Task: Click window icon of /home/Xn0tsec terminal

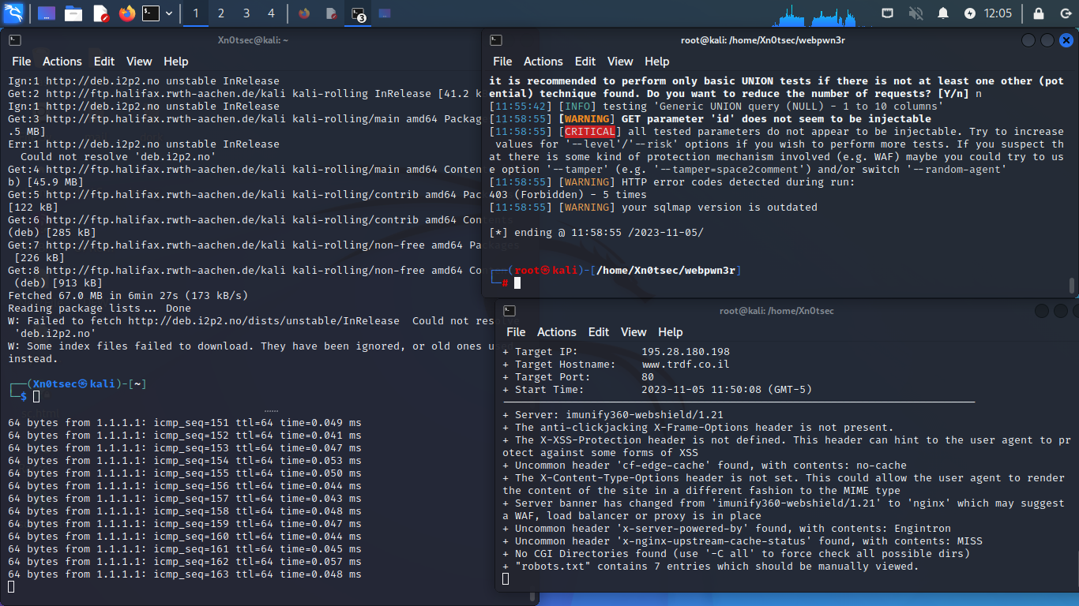Action: click(509, 311)
